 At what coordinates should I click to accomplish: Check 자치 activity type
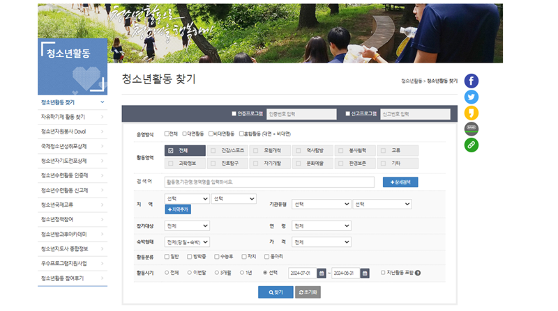243,256
